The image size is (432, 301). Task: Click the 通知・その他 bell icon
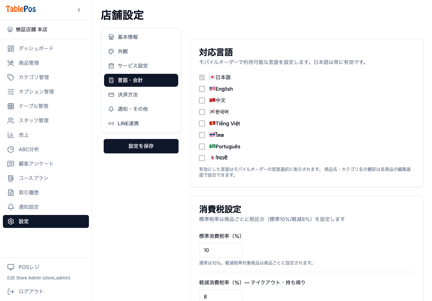coord(111,109)
